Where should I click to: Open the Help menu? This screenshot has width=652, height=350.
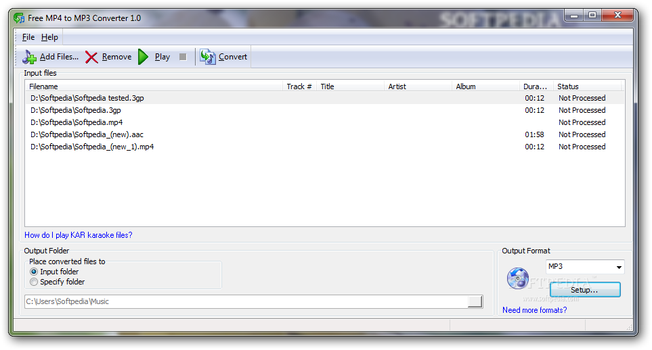(x=49, y=37)
